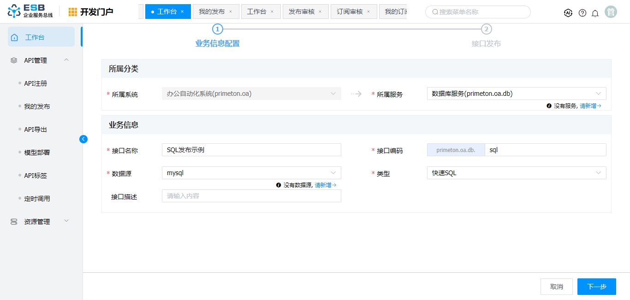Collapse the API管理 menu group

[66, 60]
